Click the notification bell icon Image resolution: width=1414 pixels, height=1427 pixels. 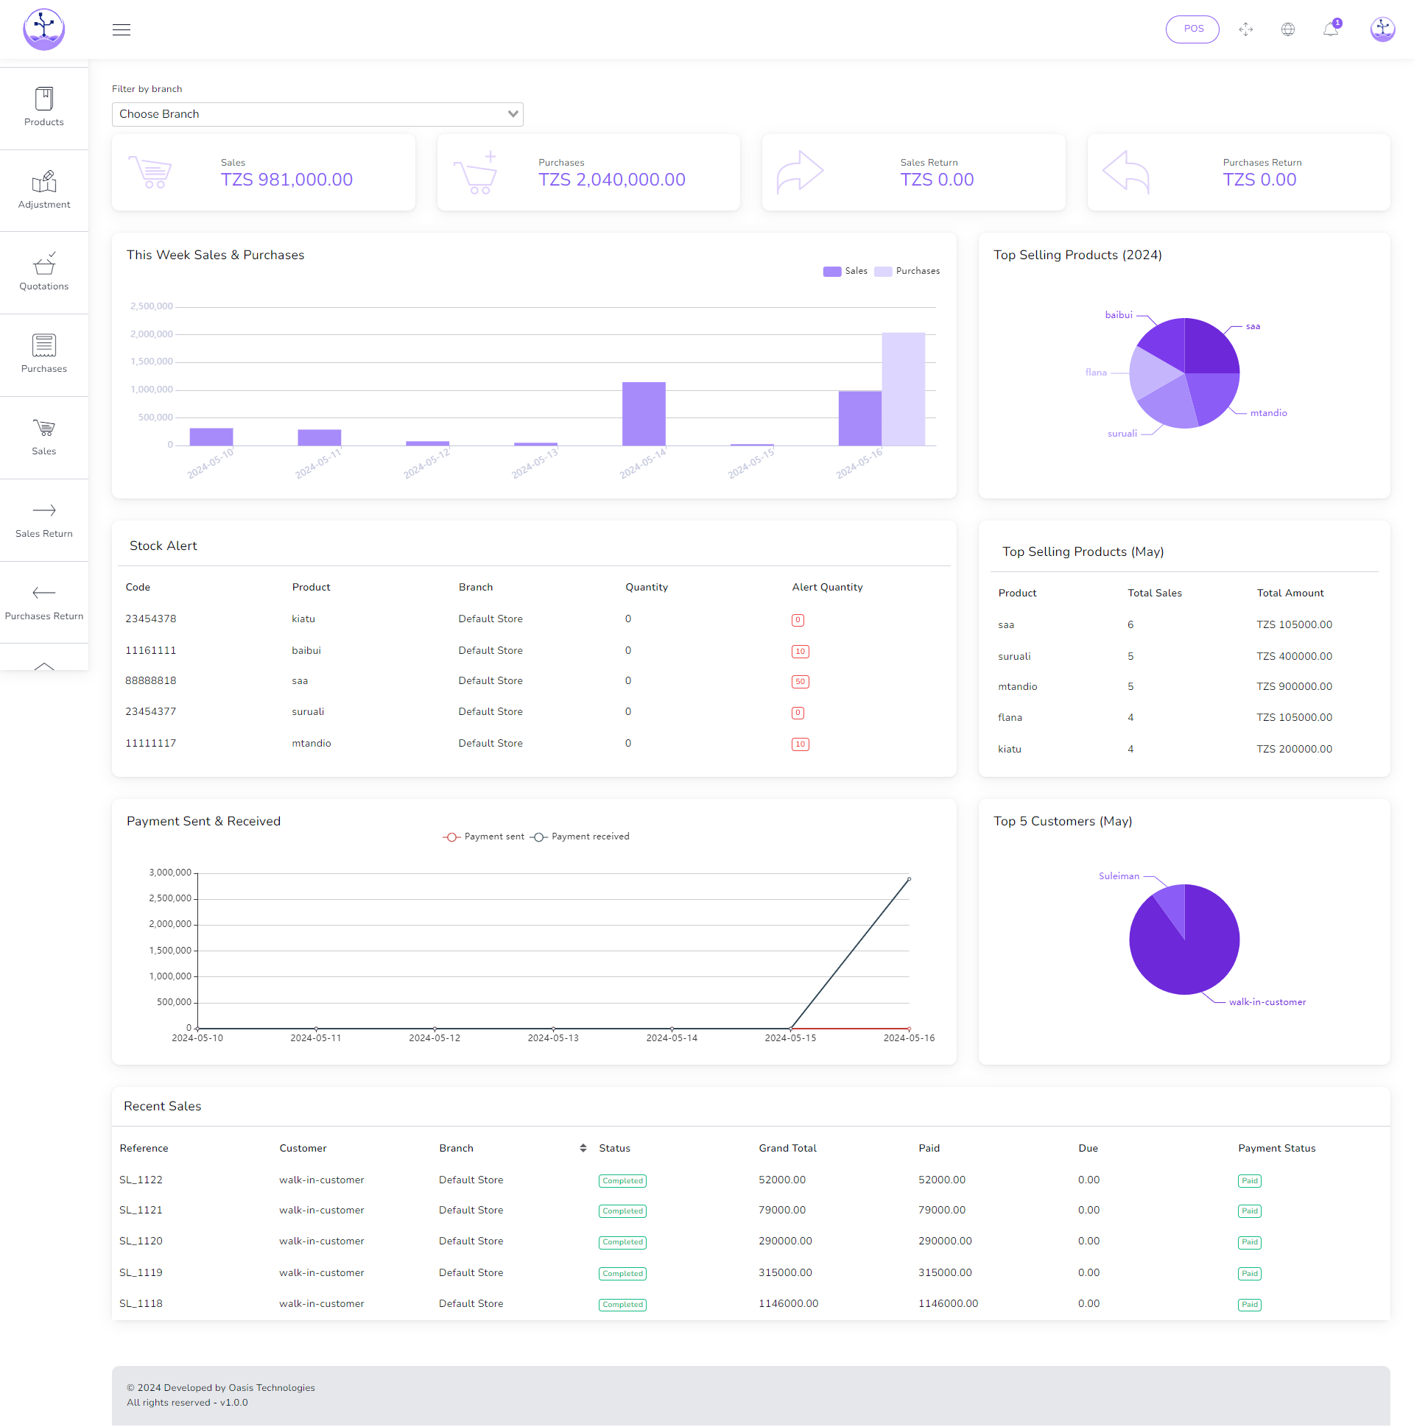(1331, 29)
